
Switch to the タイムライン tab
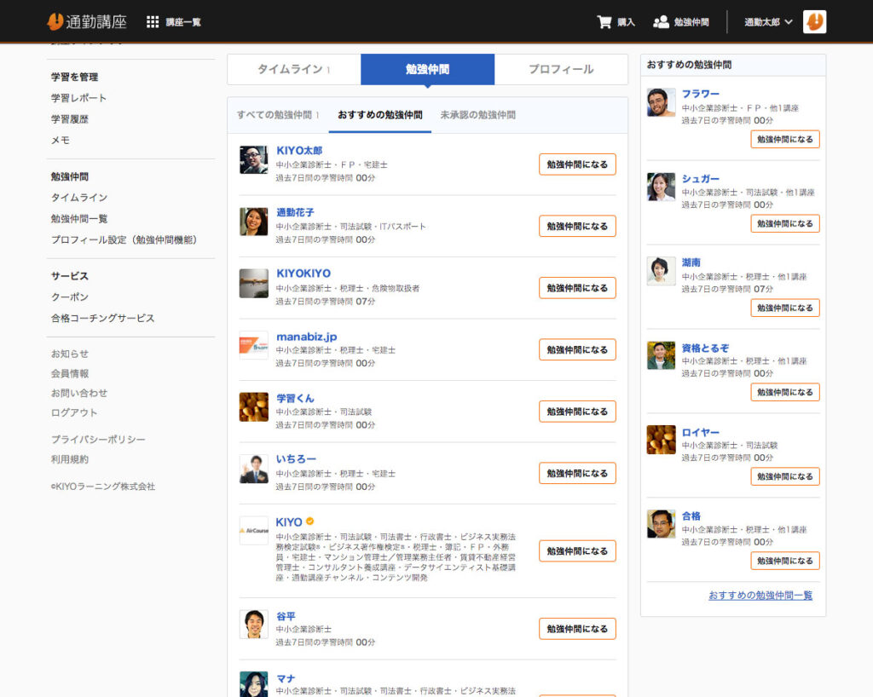point(293,70)
